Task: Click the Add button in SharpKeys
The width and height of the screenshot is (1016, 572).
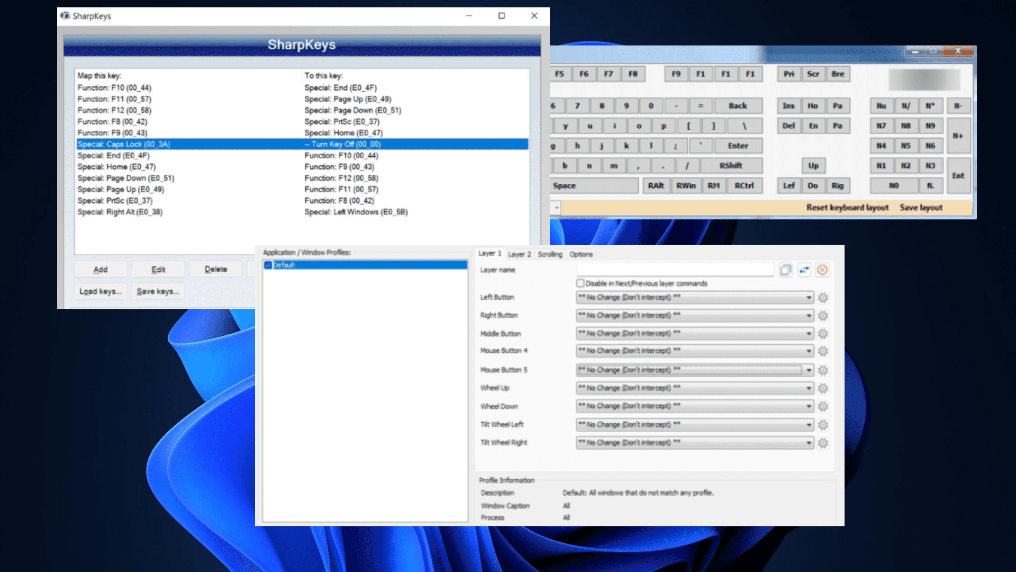Action: (101, 270)
